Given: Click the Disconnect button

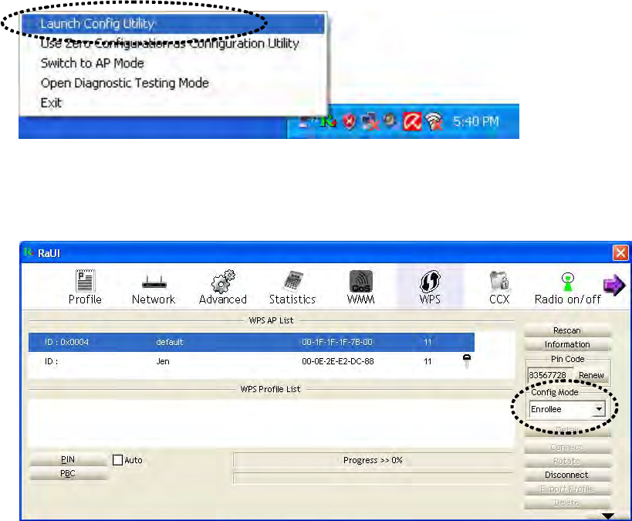Looking at the screenshot, I should coord(567,475).
